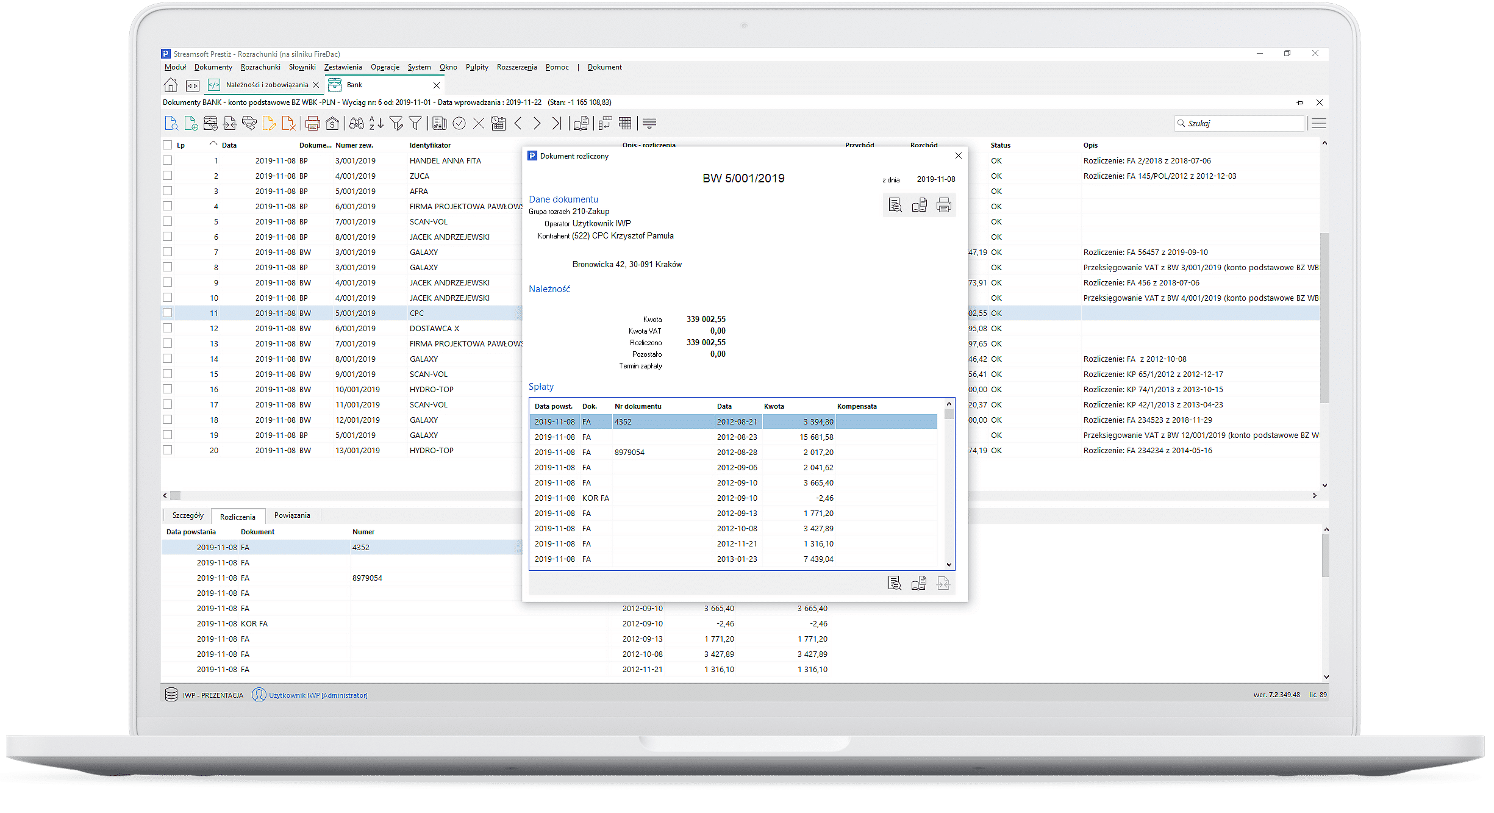Click the document preview icon with magnifier in main toolbar
The image size is (1494, 813).
[171, 123]
